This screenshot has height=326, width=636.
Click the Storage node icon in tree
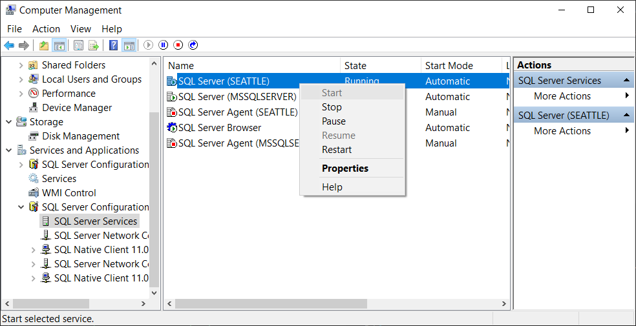(21, 122)
